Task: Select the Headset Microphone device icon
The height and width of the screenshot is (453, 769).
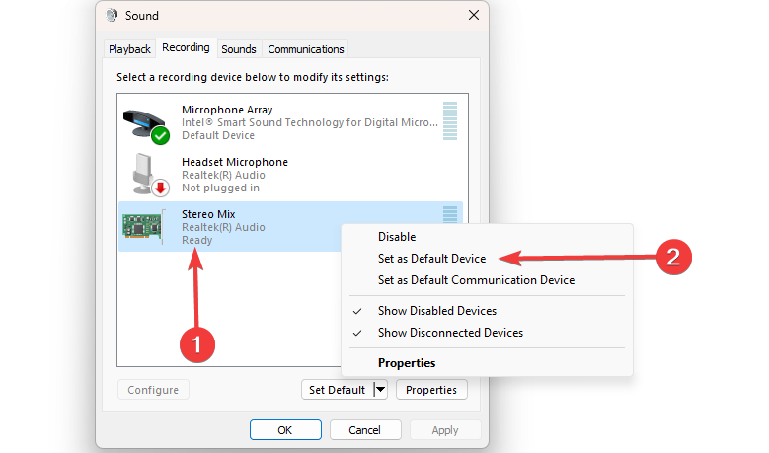Action: [x=151, y=175]
